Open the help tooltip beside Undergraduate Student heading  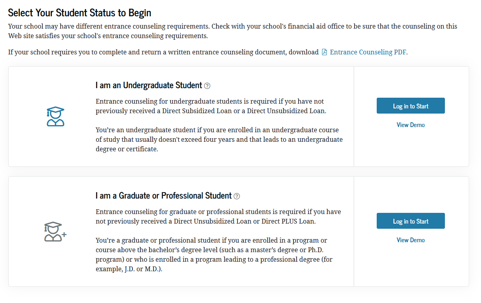point(207,86)
